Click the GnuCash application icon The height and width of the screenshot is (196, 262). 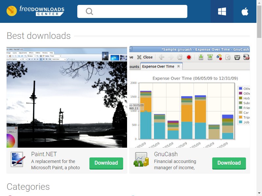[141, 159]
